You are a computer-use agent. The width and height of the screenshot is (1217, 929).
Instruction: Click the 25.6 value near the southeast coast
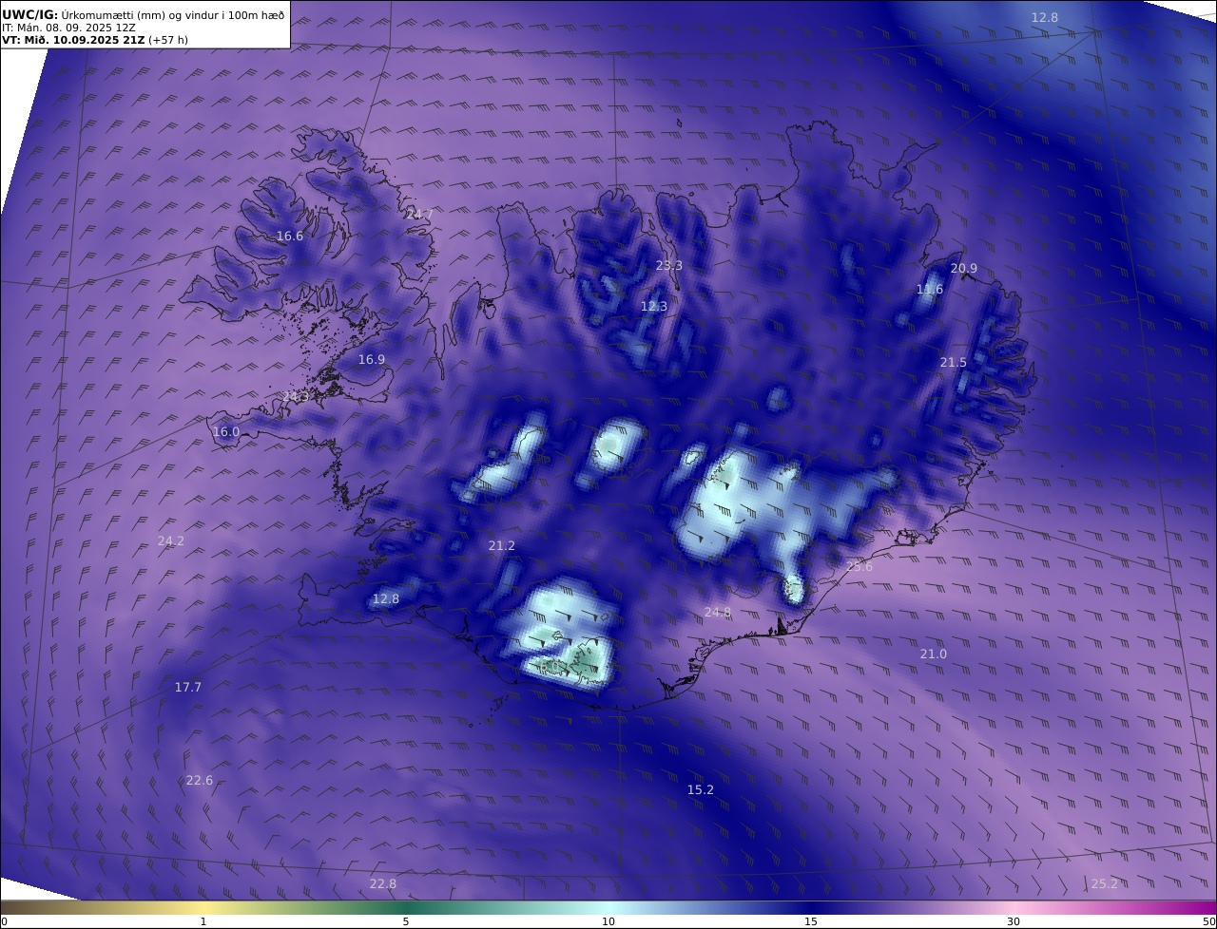pos(860,567)
